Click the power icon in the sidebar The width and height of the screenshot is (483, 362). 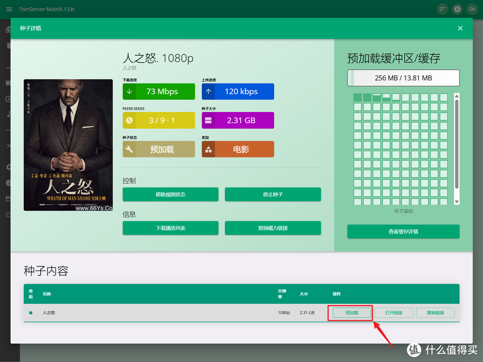10,214
